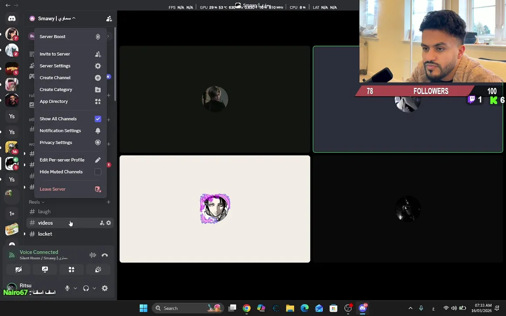This screenshot has width=506, height=316.
Task: Open the server icon with badge 7
Action: click(11, 34)
